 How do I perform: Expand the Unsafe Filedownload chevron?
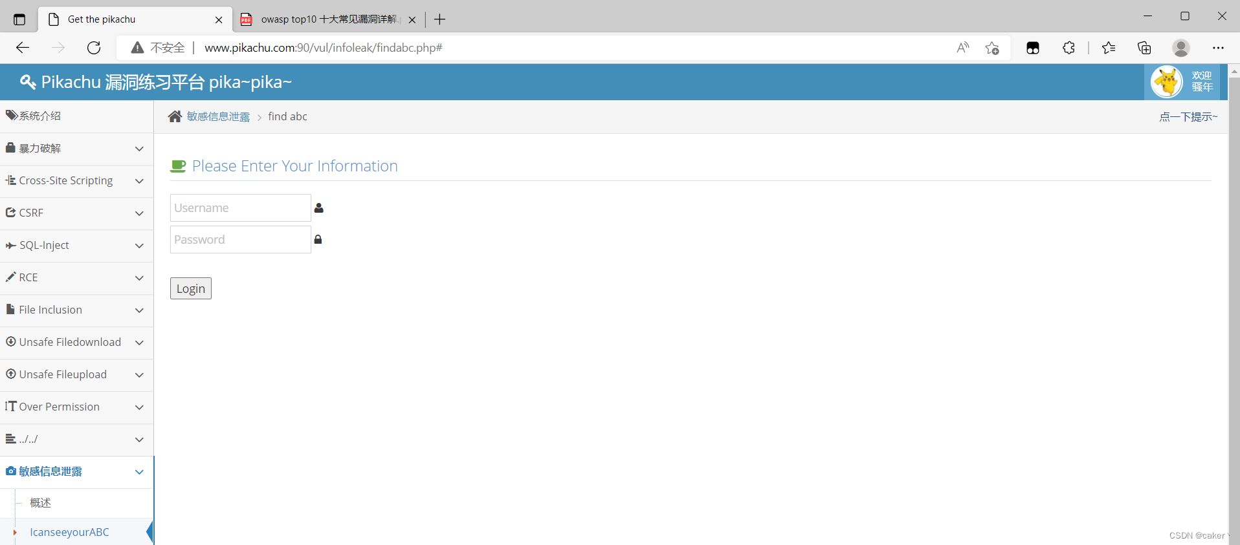point(139,343)
